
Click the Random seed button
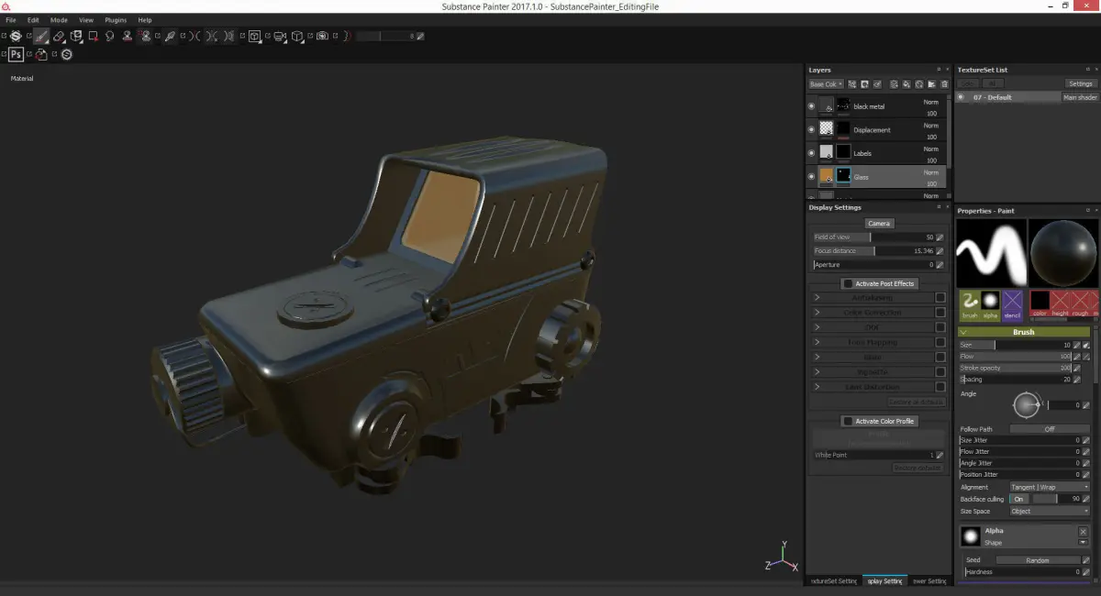tap(1037, 560)
